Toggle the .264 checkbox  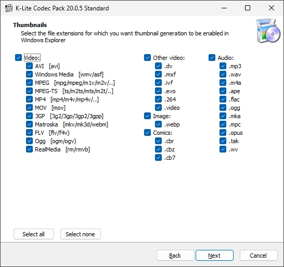(158, 99)
